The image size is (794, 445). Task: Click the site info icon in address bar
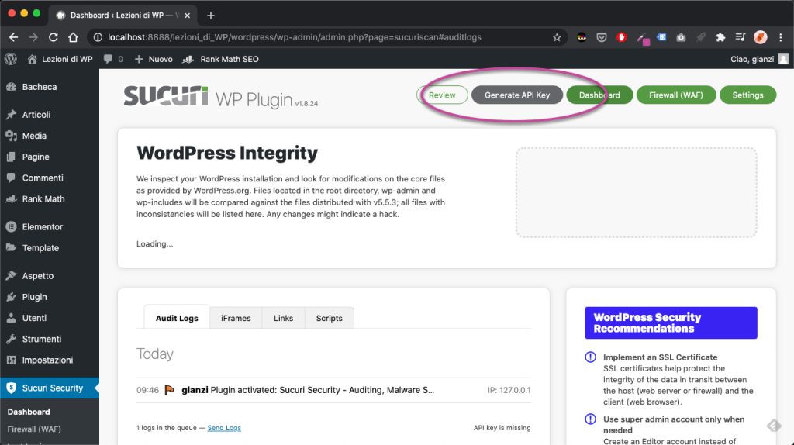pos(98,37)
